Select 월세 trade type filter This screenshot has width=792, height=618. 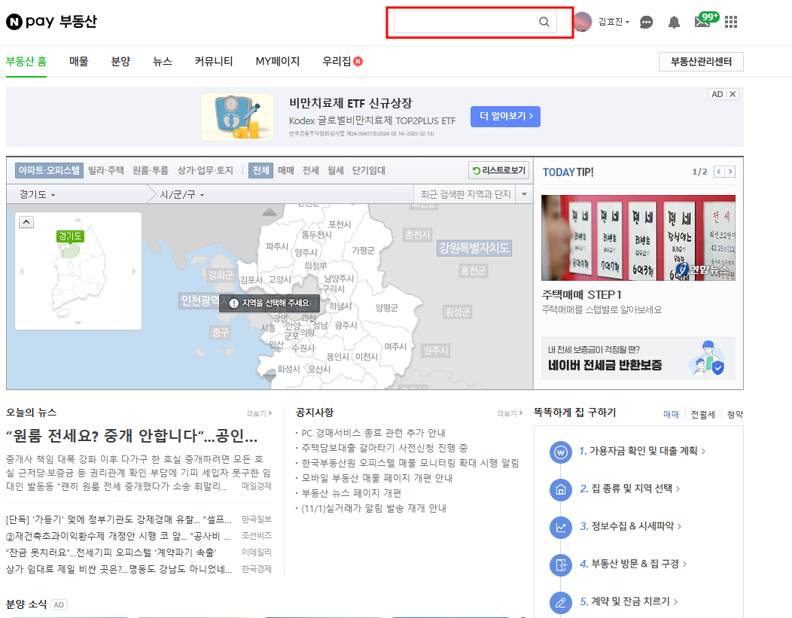(x=335, y=171)
